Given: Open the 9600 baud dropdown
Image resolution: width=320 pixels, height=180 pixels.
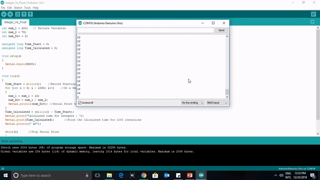Looking at the screenshot, I should pos(217,103).
